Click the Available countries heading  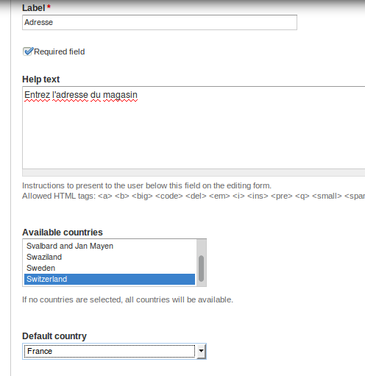[63, 233]
